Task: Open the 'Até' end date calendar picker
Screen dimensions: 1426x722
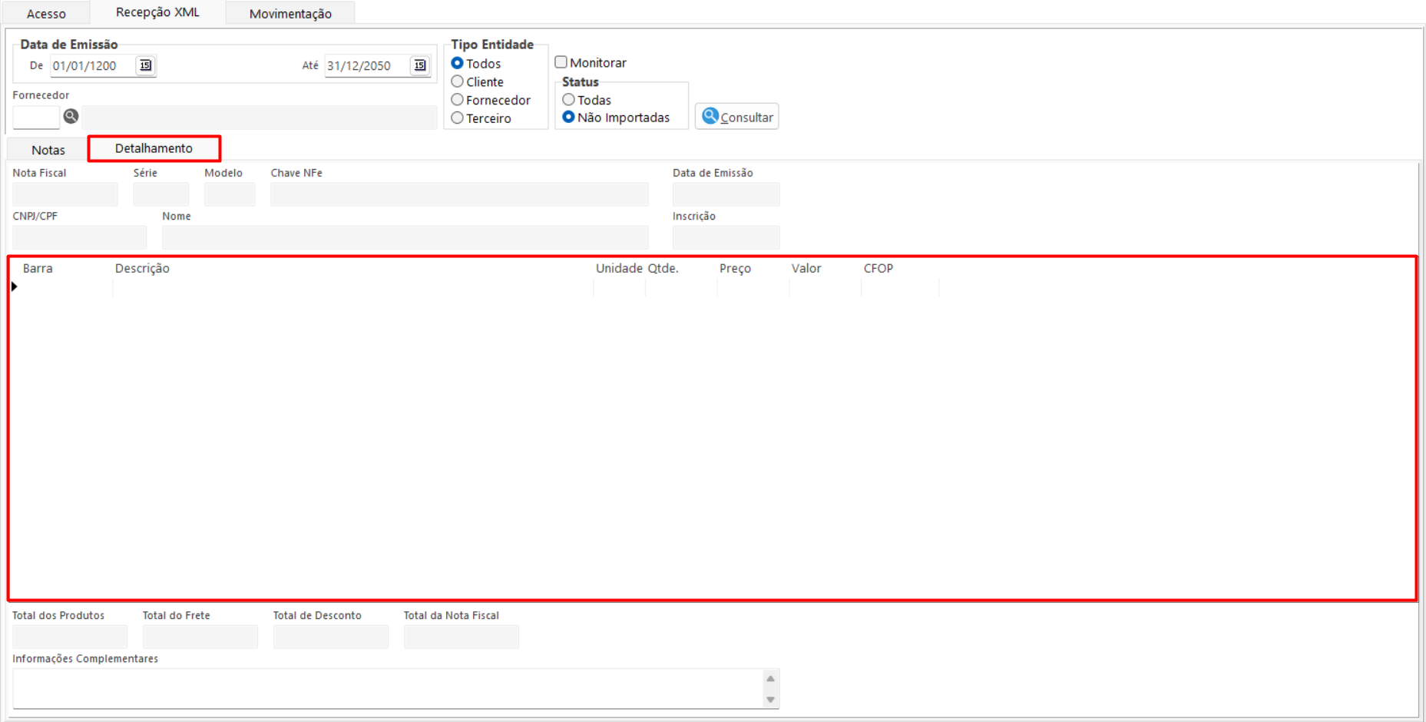Action: click(x=419, y=65)
